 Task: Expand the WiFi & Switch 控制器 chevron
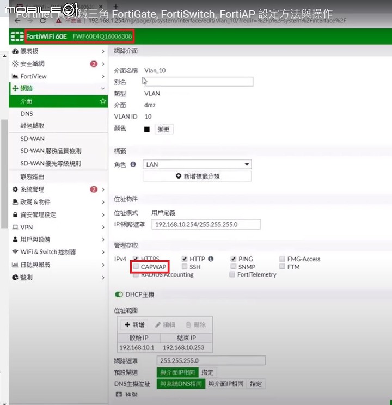coord(103,252)
